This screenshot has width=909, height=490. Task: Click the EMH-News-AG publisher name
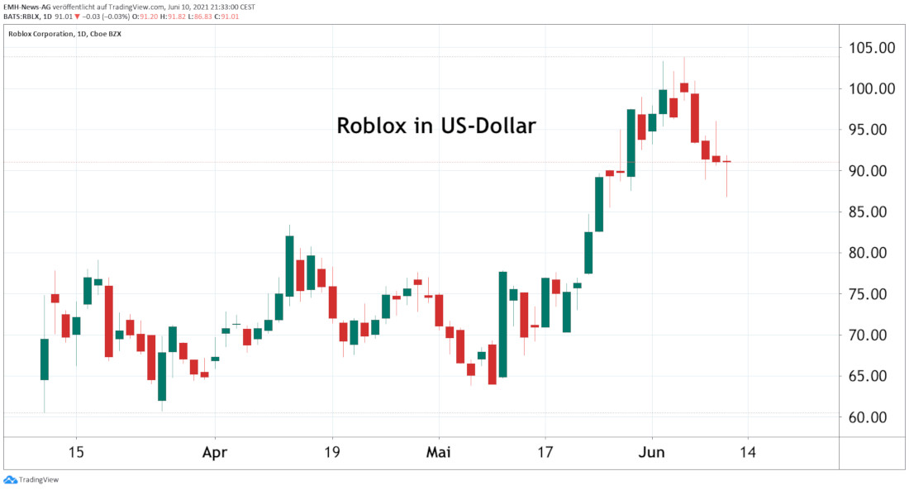coord(26,6)
